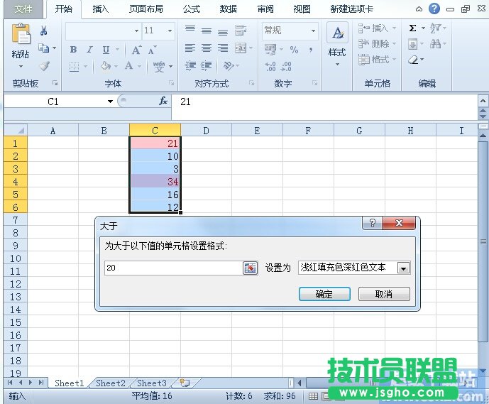
Task: Click the value input field containing 20
Action: [172, 268]
